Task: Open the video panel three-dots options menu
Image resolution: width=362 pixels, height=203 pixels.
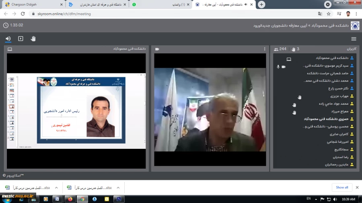Action: 265,49
